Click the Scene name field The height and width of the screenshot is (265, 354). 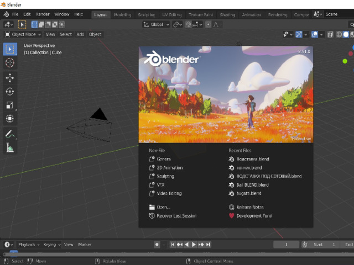pos(339,14)
